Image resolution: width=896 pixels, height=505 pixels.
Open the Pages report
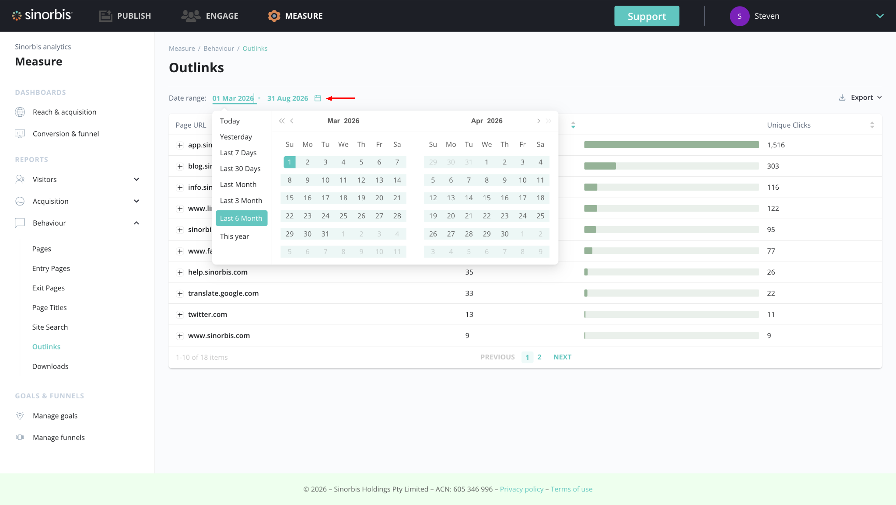(42, 249)
